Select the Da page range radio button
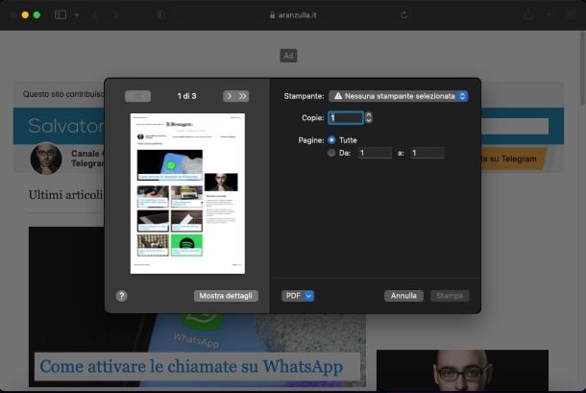 (331, 153)
